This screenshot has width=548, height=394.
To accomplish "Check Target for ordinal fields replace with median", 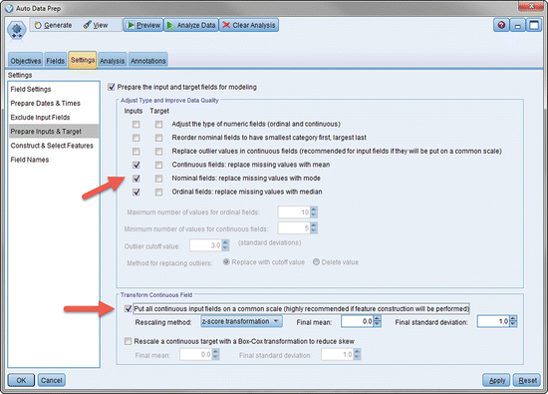I will tap(158, 193).
